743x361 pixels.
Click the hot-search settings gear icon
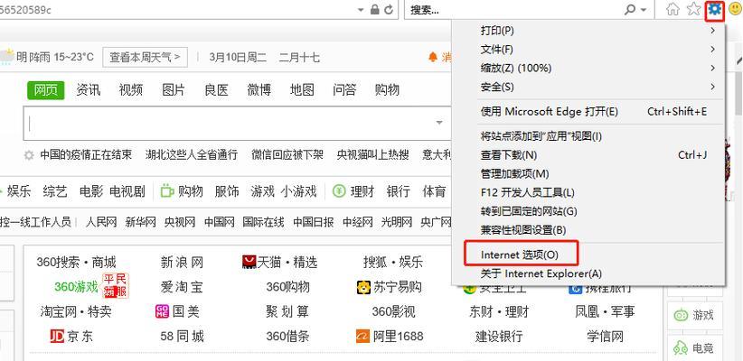[30, 155]
